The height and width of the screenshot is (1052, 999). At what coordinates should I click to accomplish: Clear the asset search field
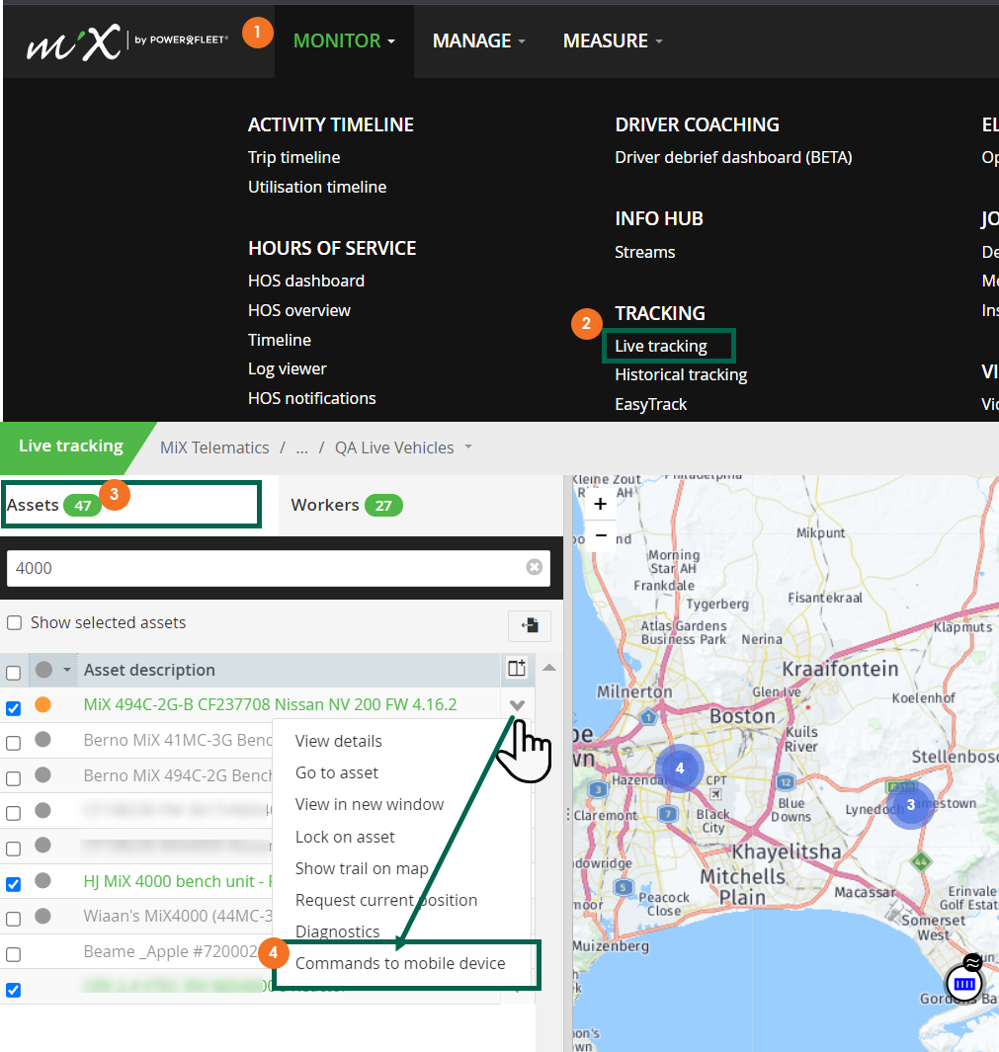tap(535, 568)
